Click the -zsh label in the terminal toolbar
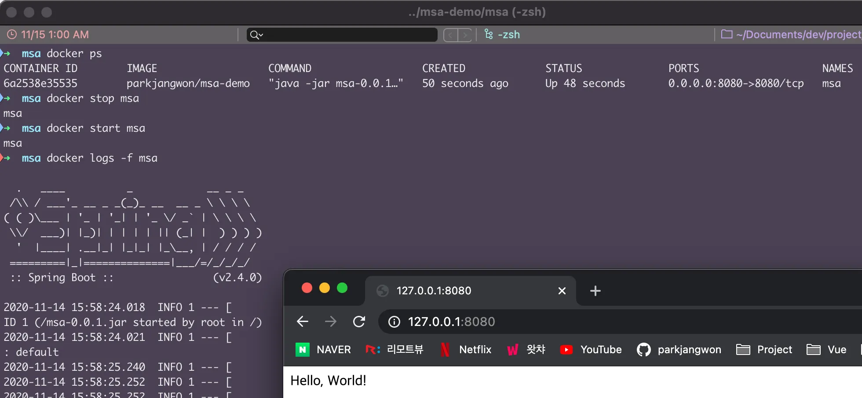The image size is (862, 398). point(509,34)
